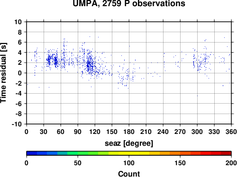This screenshot has width=237, height=177.
Task: Click the x-axis tick label 360
Action: [x=231, y=132]
